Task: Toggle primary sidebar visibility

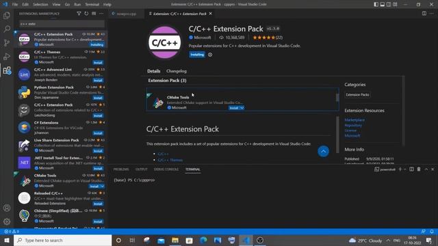Action: (x=376, y=5)
